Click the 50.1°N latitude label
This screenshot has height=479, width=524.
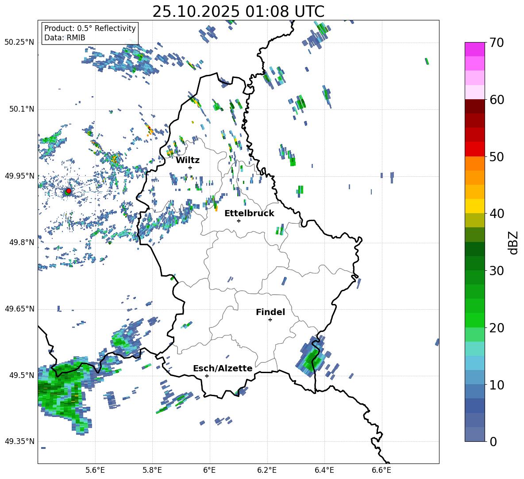21,109
